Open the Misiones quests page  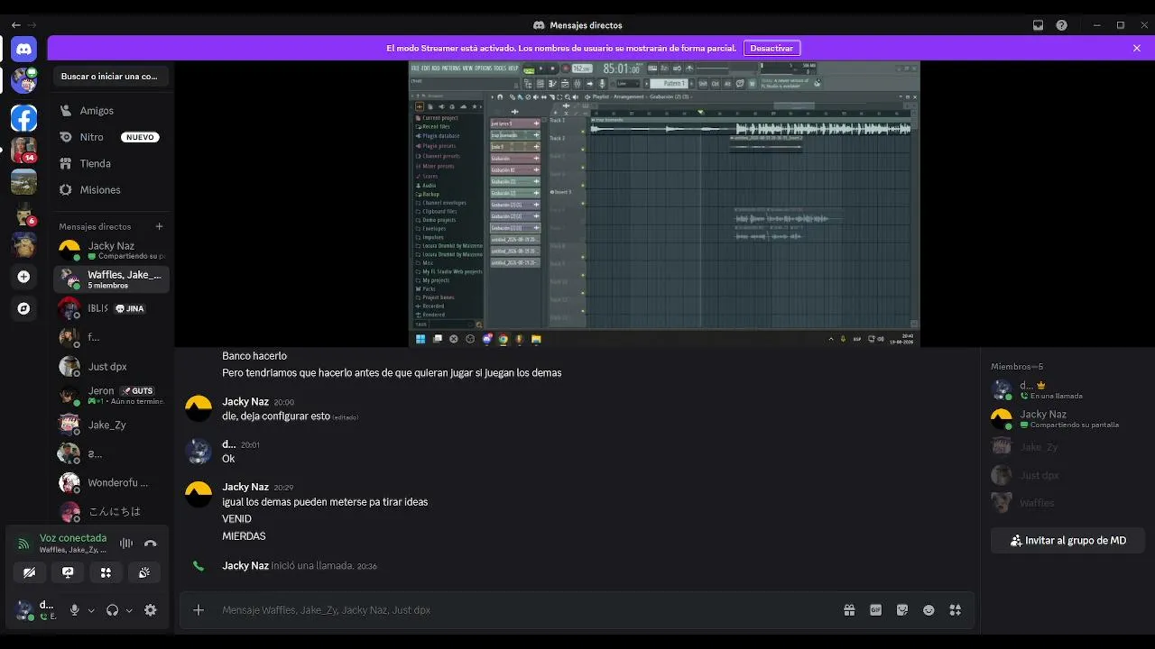click(x=112, y=190)
